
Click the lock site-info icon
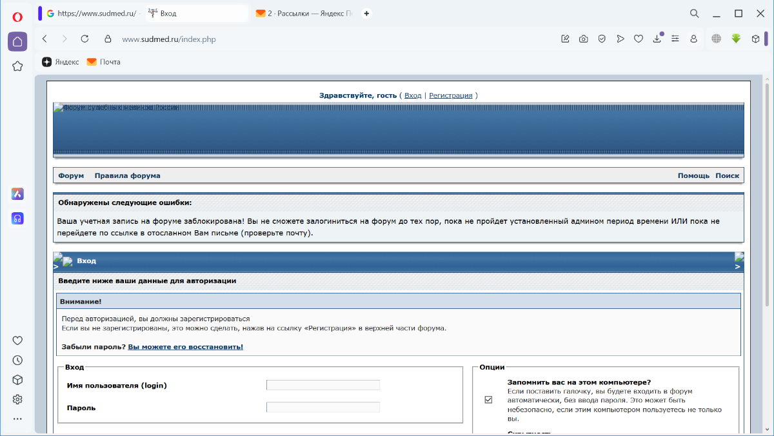pyautogui.click(x=108, y=39)
